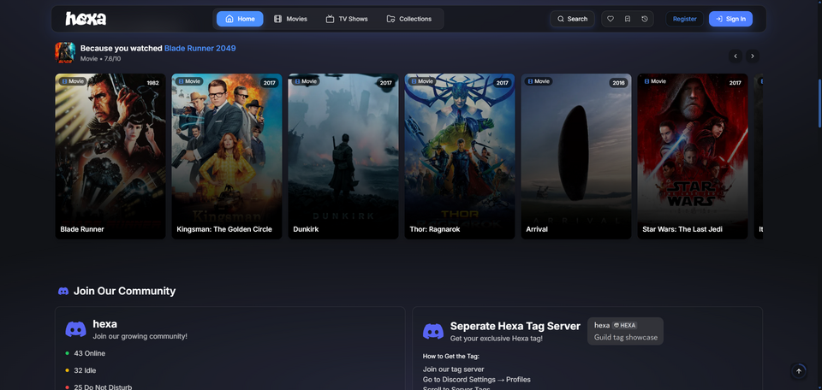Open the Blade Runner movie card
The width and height of the screenshot is (822, 390).
tap(110, 156)
